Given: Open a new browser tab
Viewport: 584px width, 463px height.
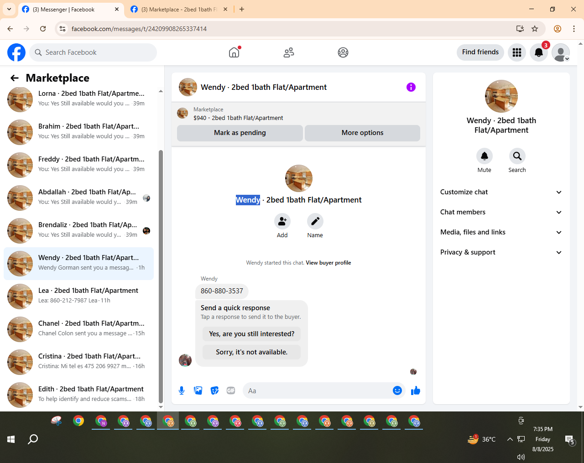Looking at the screenshot, I should [x=242, y=9].
